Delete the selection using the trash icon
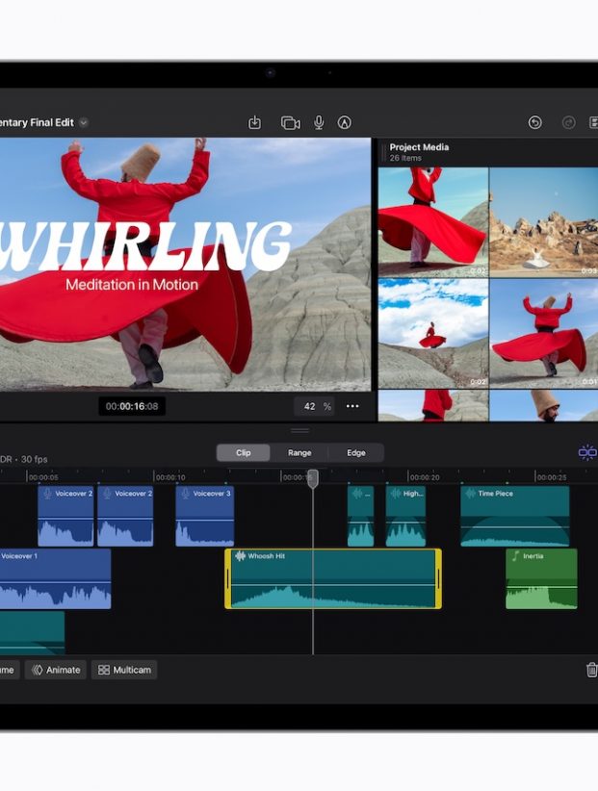 [x=590, y=670]
